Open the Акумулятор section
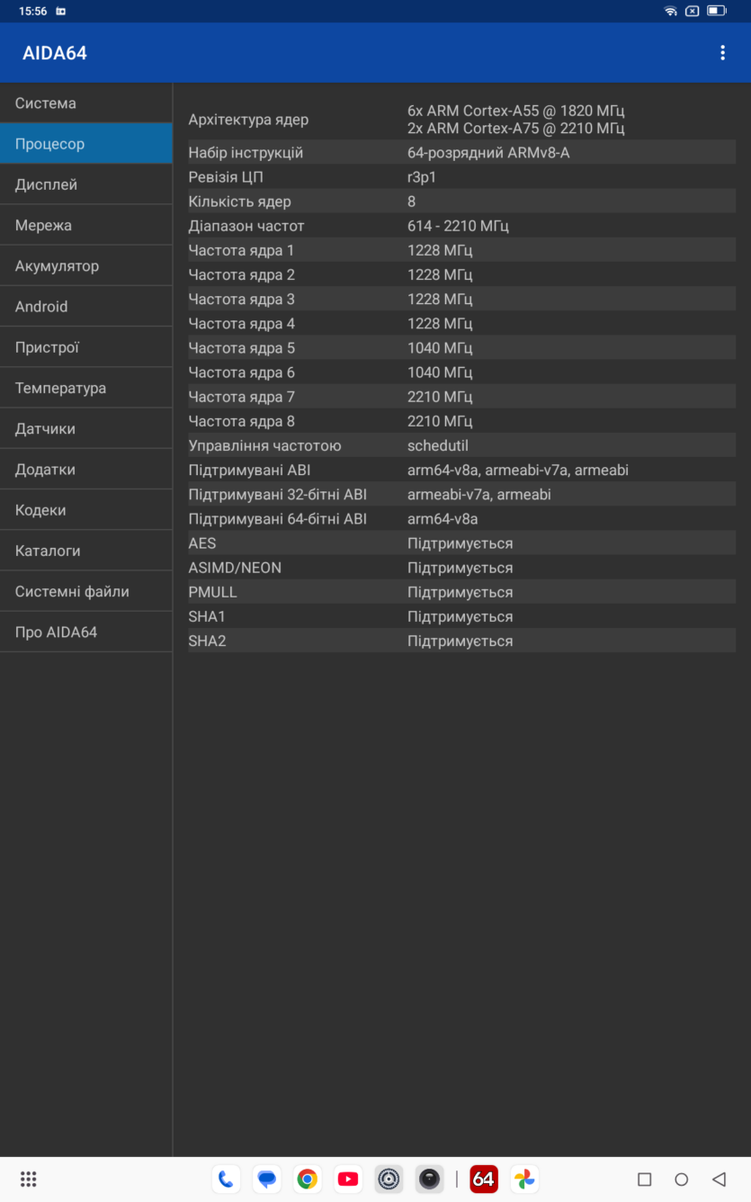 pos(86,265)
